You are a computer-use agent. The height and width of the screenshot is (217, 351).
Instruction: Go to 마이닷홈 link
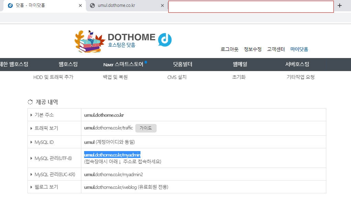(x=299, y=49)
